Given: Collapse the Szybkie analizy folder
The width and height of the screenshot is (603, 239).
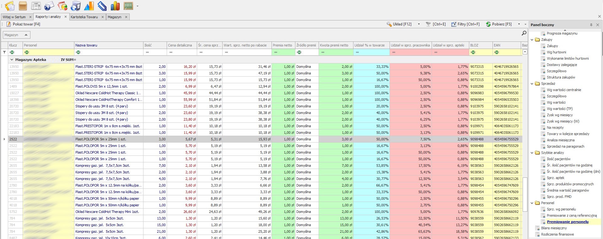Looking at the screenshot, I should 532,153.
